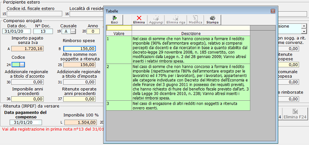Click the Rimborso spese field B
This screenshot has width=309, height=145.
79,49
